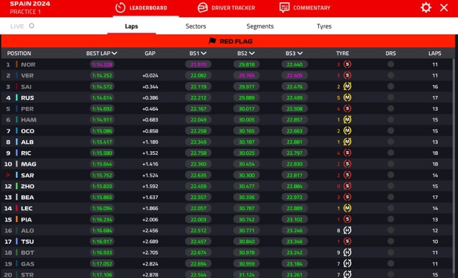Open the Segments tab

point(260,26)
